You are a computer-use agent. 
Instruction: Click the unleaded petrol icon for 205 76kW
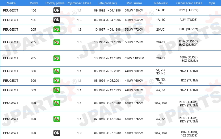[57, 58]
